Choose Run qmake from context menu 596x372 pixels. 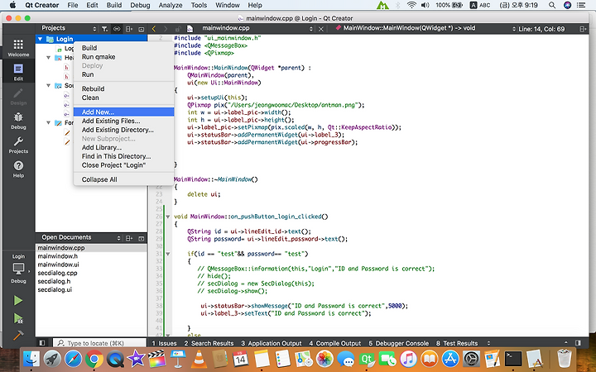tap(124, 57)
